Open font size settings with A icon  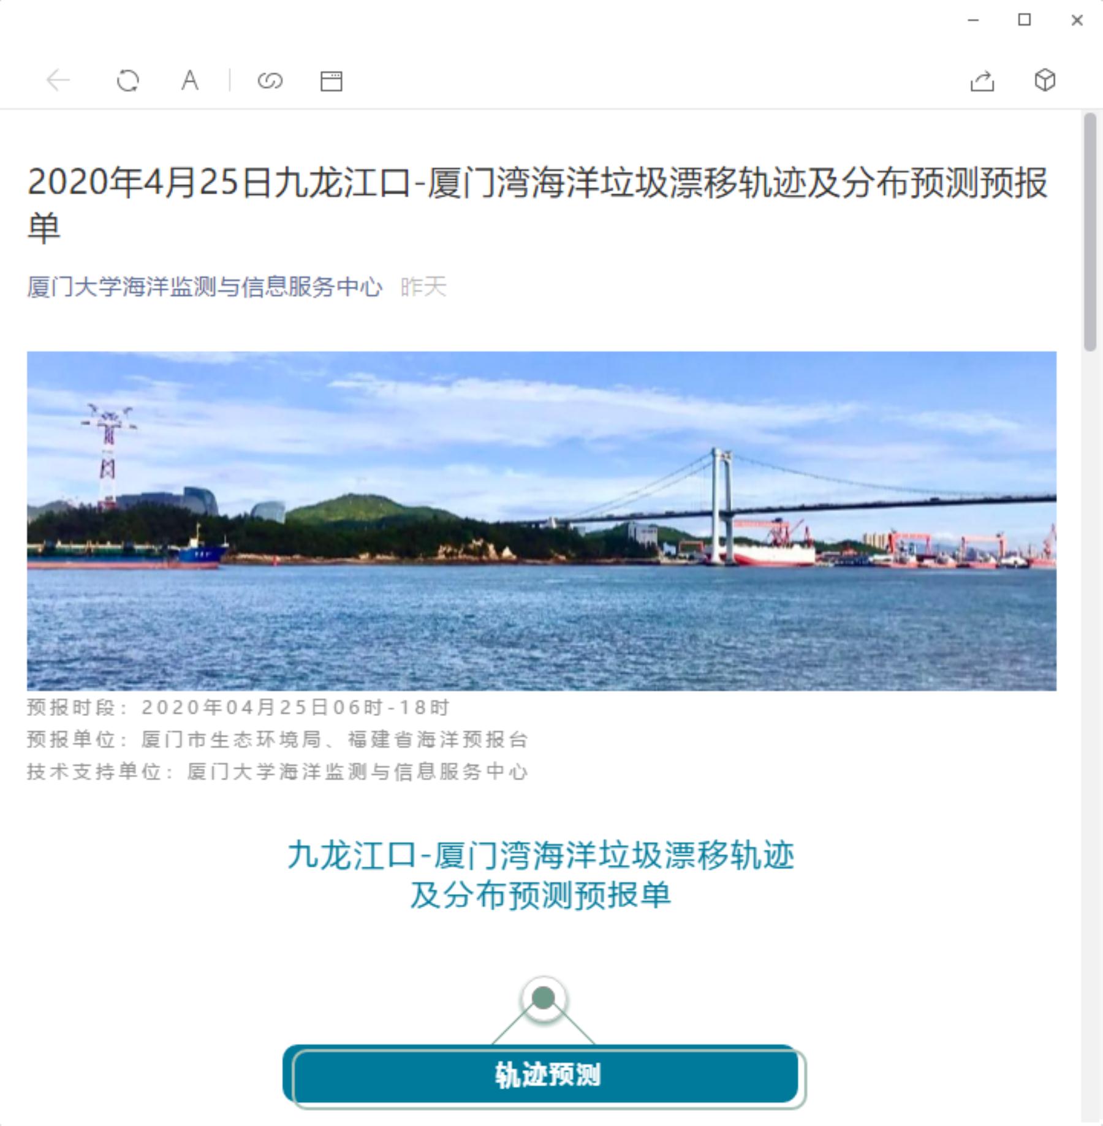coord(190,80)
